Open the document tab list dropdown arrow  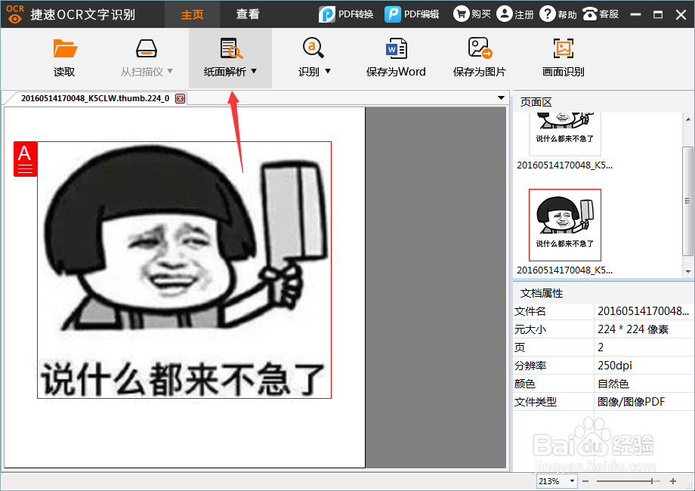(501, 98)
